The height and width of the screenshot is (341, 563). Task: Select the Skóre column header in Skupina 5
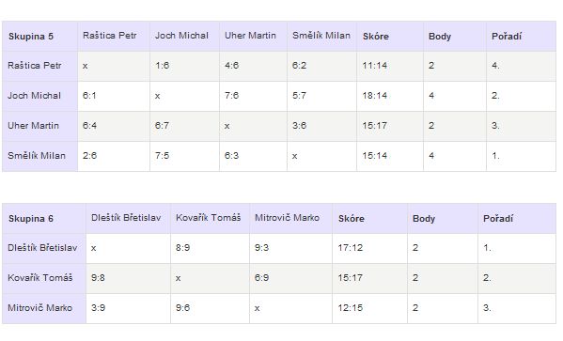(390, 37)
